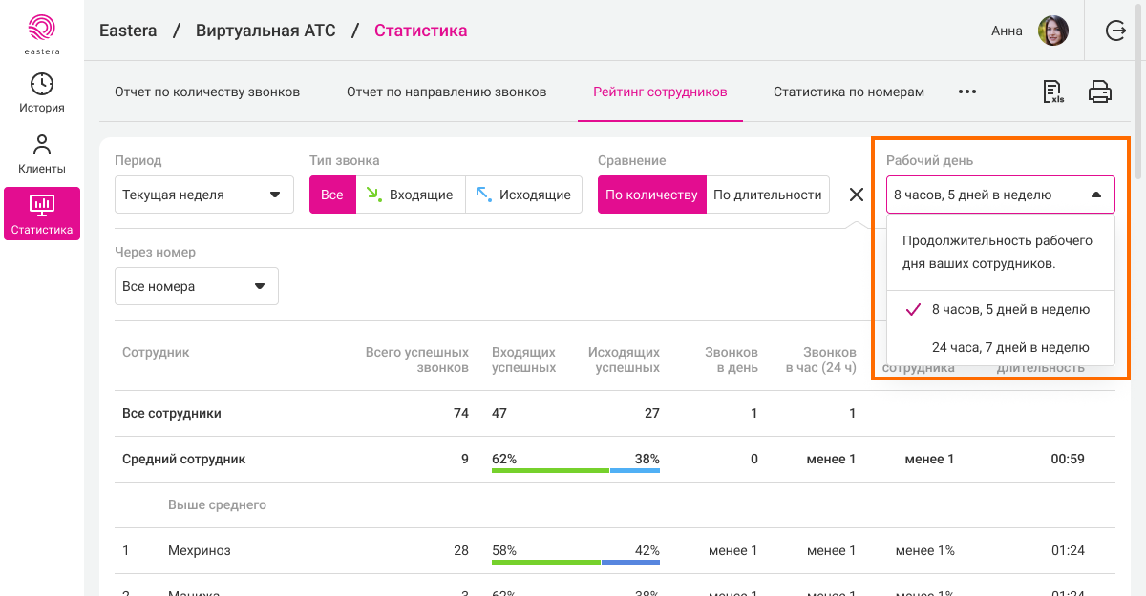Click the Eastera logo icon
The width and height of the screenshot is (1146, 596).
coord(42,29)
